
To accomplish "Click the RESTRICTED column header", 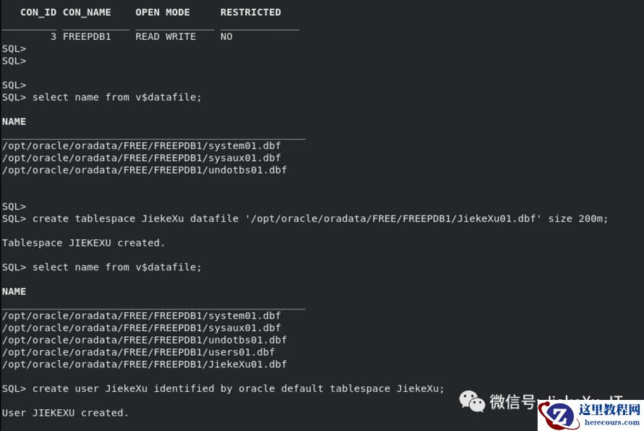I will click(250, 12).
